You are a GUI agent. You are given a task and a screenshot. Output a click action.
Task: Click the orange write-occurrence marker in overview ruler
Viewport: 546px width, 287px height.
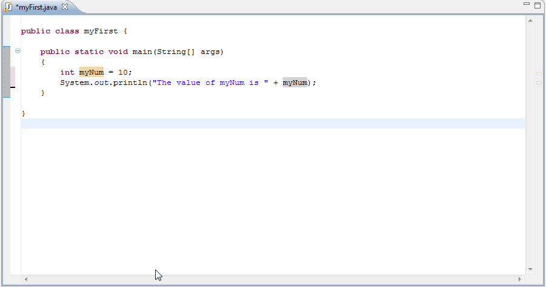point(539,73)
